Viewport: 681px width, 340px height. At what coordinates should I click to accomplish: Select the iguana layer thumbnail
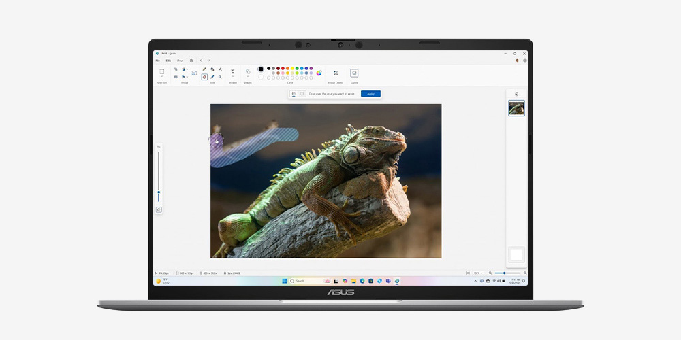517,108
